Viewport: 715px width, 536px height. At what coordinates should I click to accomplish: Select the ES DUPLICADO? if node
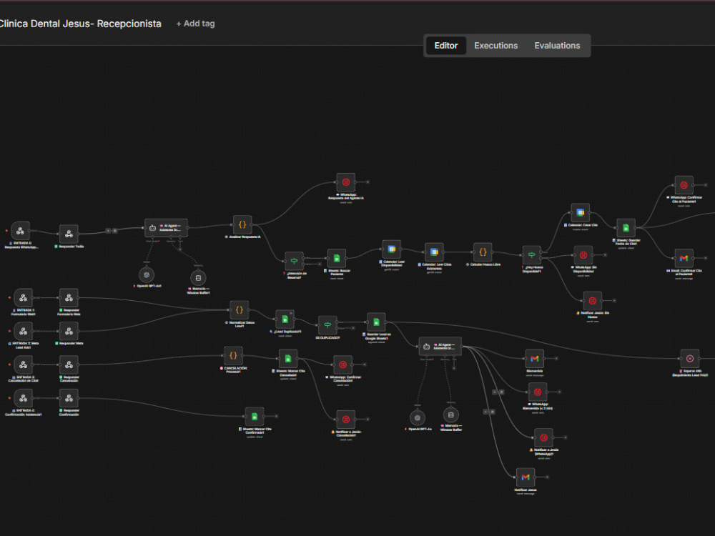point(327,325)
